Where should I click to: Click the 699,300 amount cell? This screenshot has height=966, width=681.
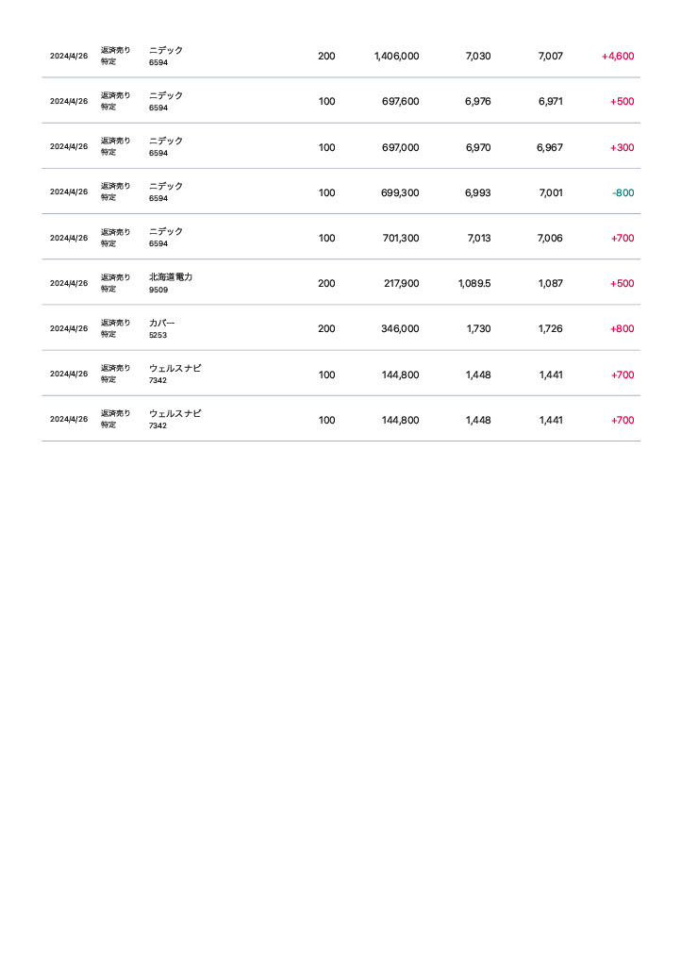coord(400,192)
